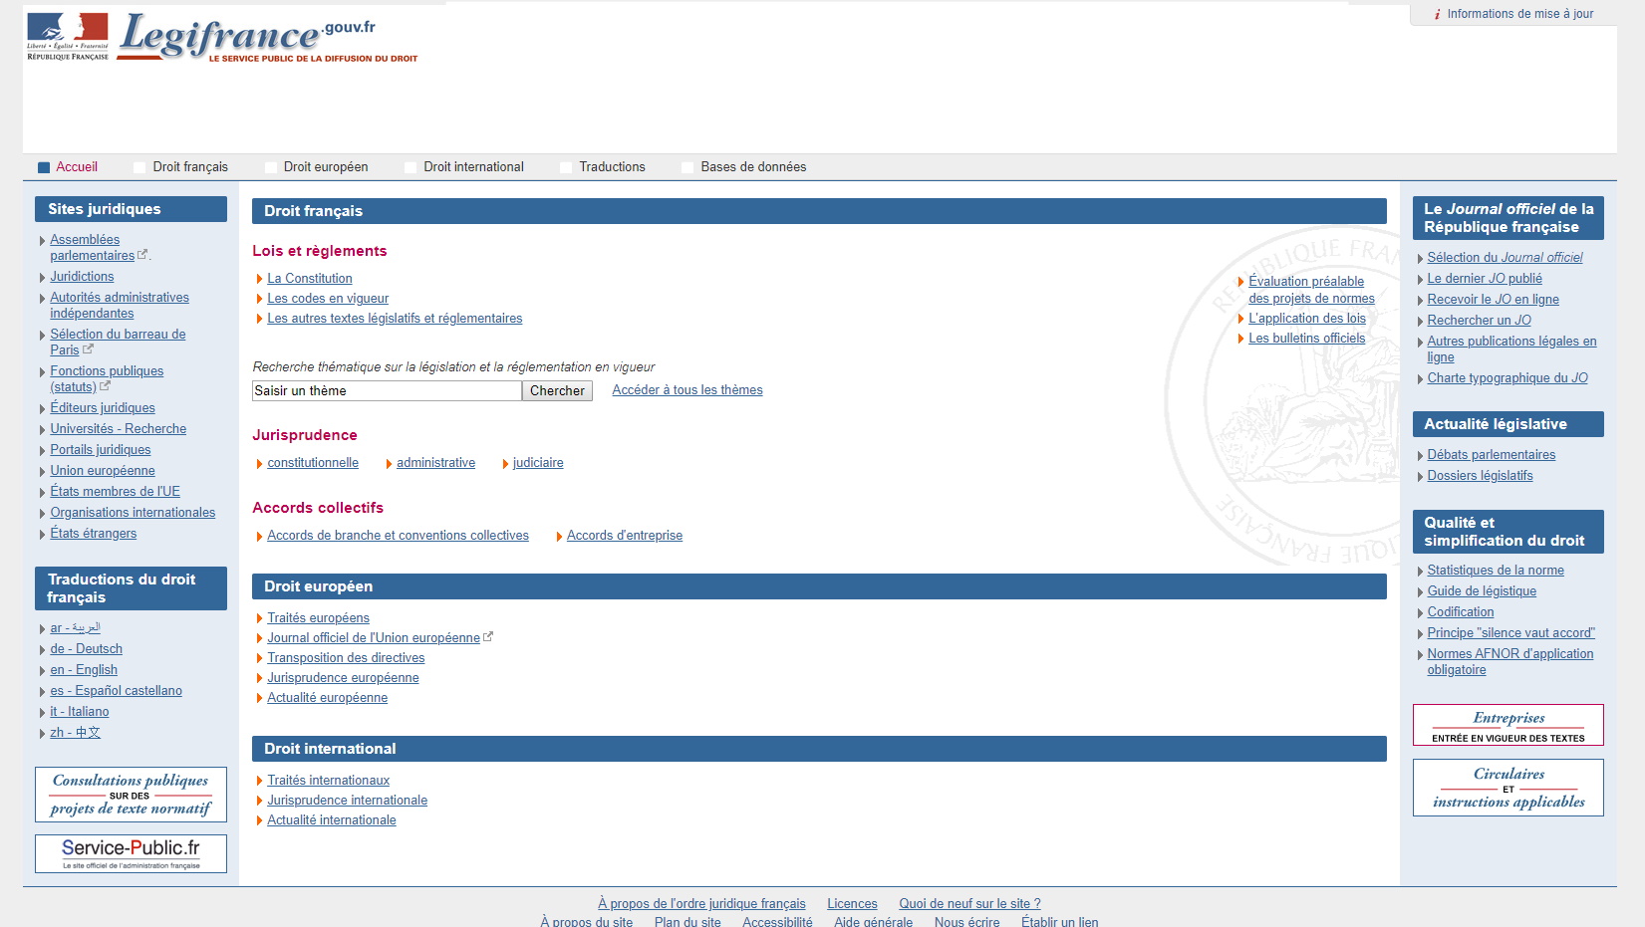Open jurisprudence judiciaire link
This screenshot has width=1645, height=927.
538,463
